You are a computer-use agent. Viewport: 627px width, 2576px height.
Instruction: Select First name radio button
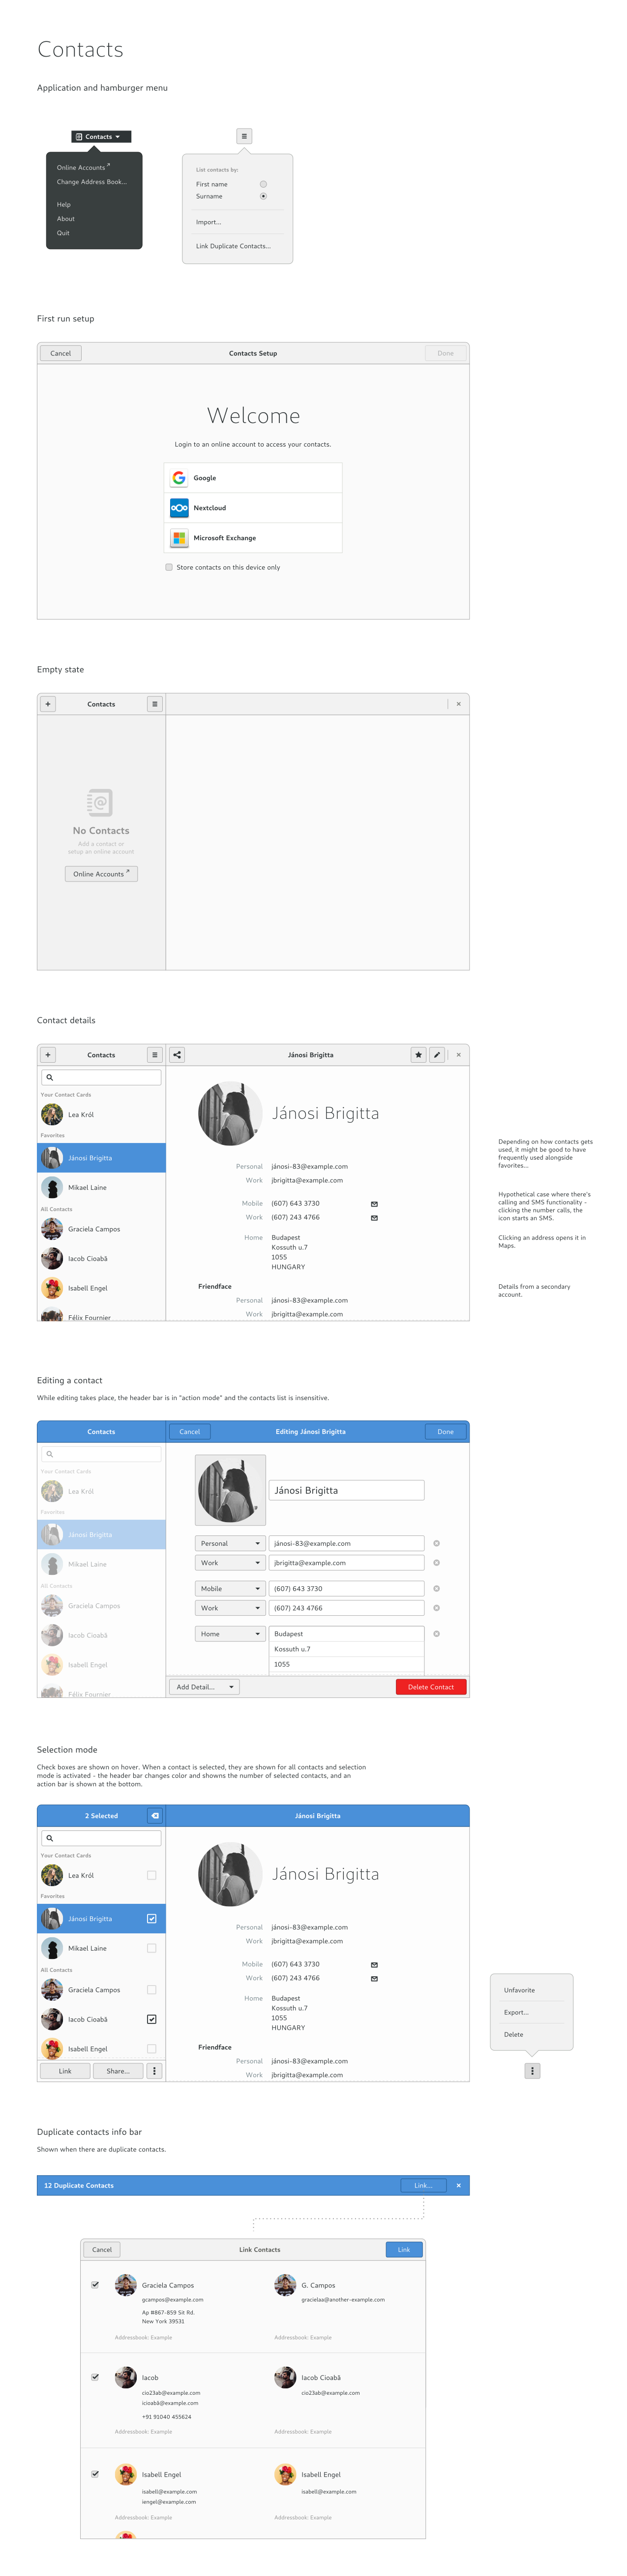[x=264, y=184]
